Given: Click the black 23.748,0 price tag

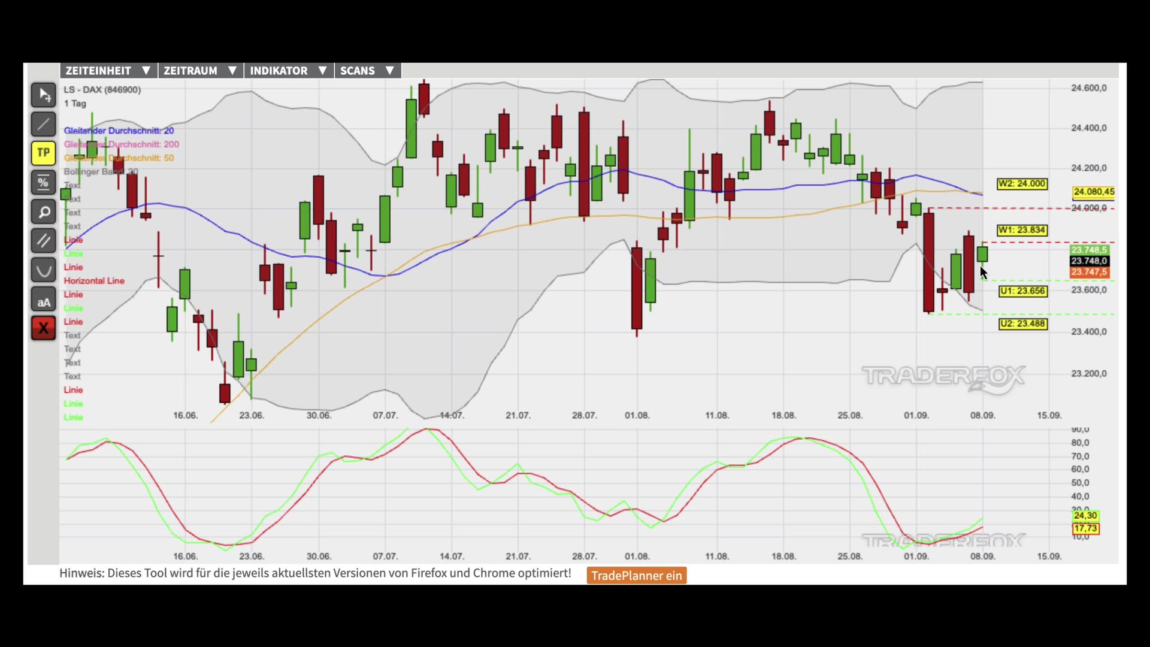Looking at the screenshot, I should pyautogui.click(x=1090, y=261).
